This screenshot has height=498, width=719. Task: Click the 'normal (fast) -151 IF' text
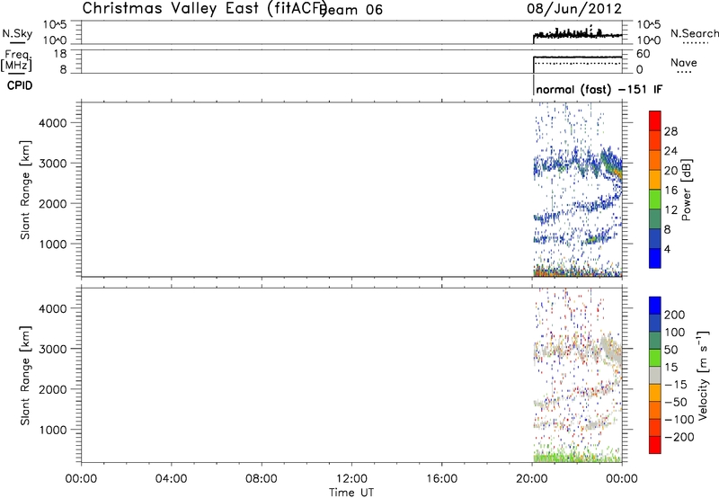[x=599, y=89]
